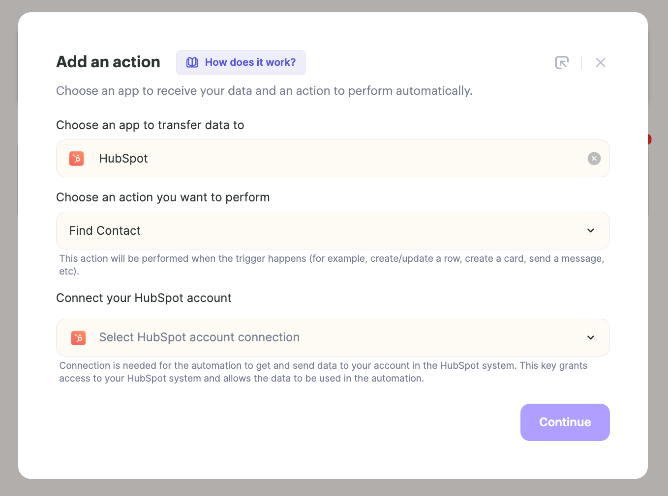The image size is (668, 496).
Task: Close the Add an action dialog
Action: point(600,62)
